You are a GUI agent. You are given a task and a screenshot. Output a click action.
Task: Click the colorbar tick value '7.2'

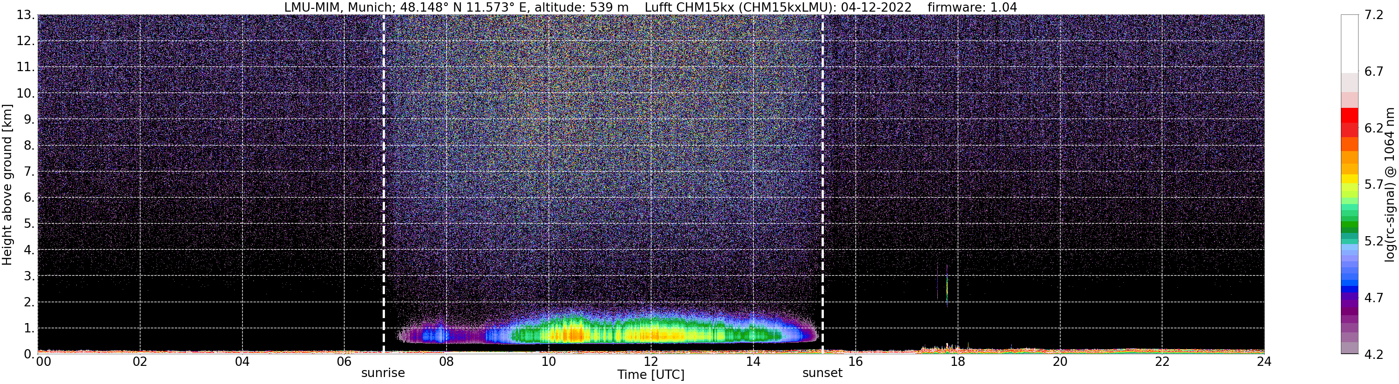[1374, 15]
